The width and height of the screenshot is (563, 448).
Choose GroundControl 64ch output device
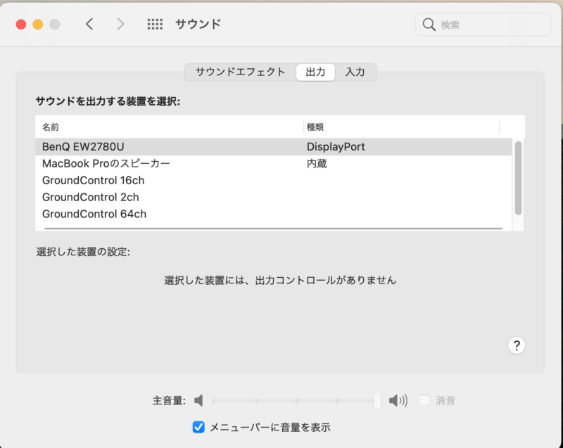click(273, 214)
